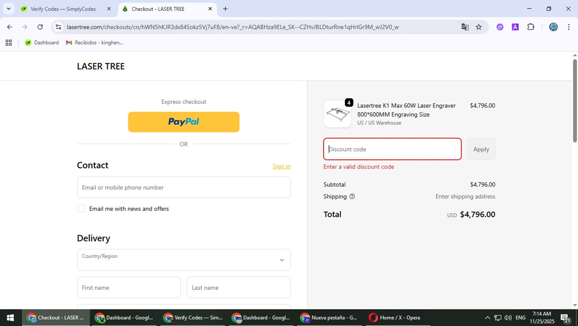This screenshot has height=326, width=578.
Task: Pay with the PayPal express button
Action: pyautogui.click(x=184, y=122)
